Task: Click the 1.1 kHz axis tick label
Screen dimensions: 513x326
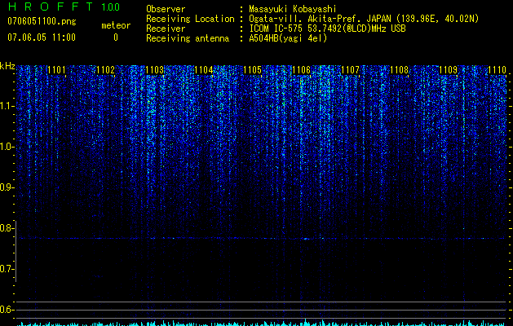Action: (7, 106)
